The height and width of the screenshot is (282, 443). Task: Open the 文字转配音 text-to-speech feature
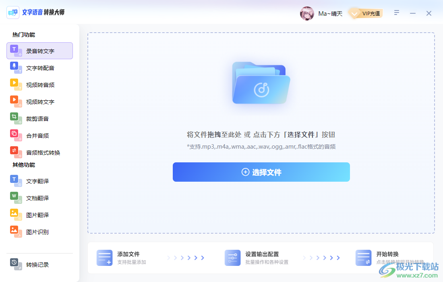tap(39, 68)
